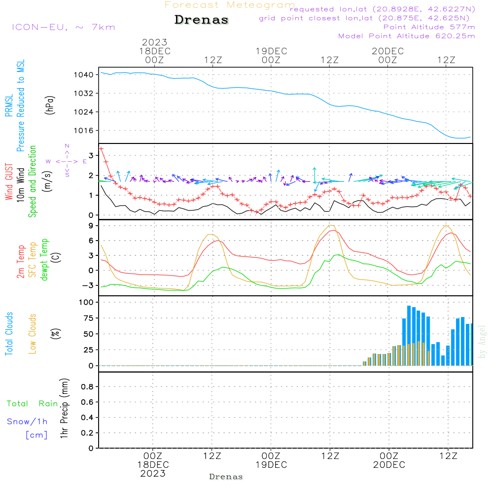
Task: Select the "grid point closest lon,lat" coordinates line
Action: pos(364,18)
